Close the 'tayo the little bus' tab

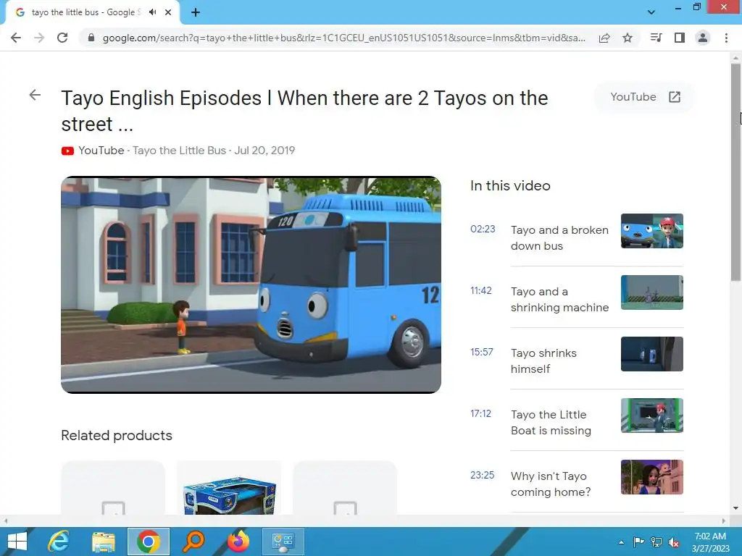click(168, 12)
